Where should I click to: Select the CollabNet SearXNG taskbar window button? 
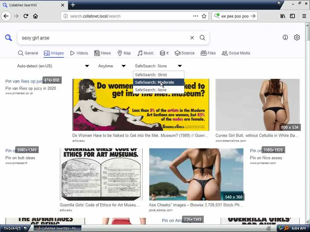coord(58,228)
